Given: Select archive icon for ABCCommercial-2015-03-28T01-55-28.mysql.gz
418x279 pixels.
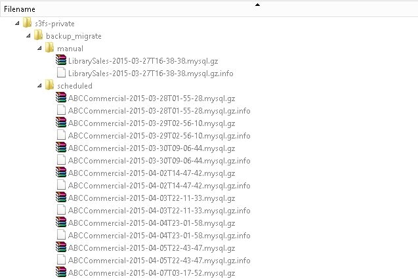Looking at the screenshot, I should [x=61, y=97].
